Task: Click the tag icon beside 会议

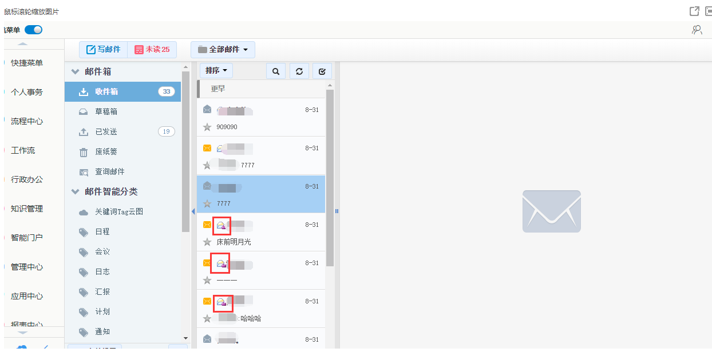Action: coord(84,252)
